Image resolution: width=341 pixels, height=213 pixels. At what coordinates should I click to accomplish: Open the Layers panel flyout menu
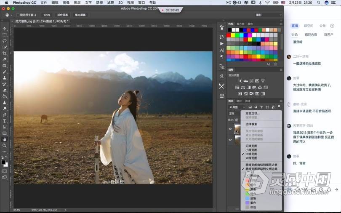(x=281, y=101)
